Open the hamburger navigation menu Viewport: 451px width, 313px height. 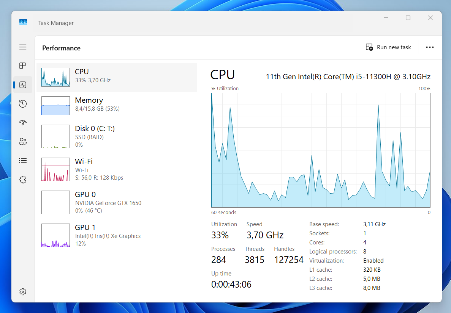point(23,47)
